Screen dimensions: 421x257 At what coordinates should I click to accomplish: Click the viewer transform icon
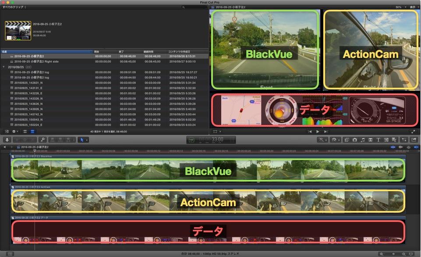coord(215,132)
